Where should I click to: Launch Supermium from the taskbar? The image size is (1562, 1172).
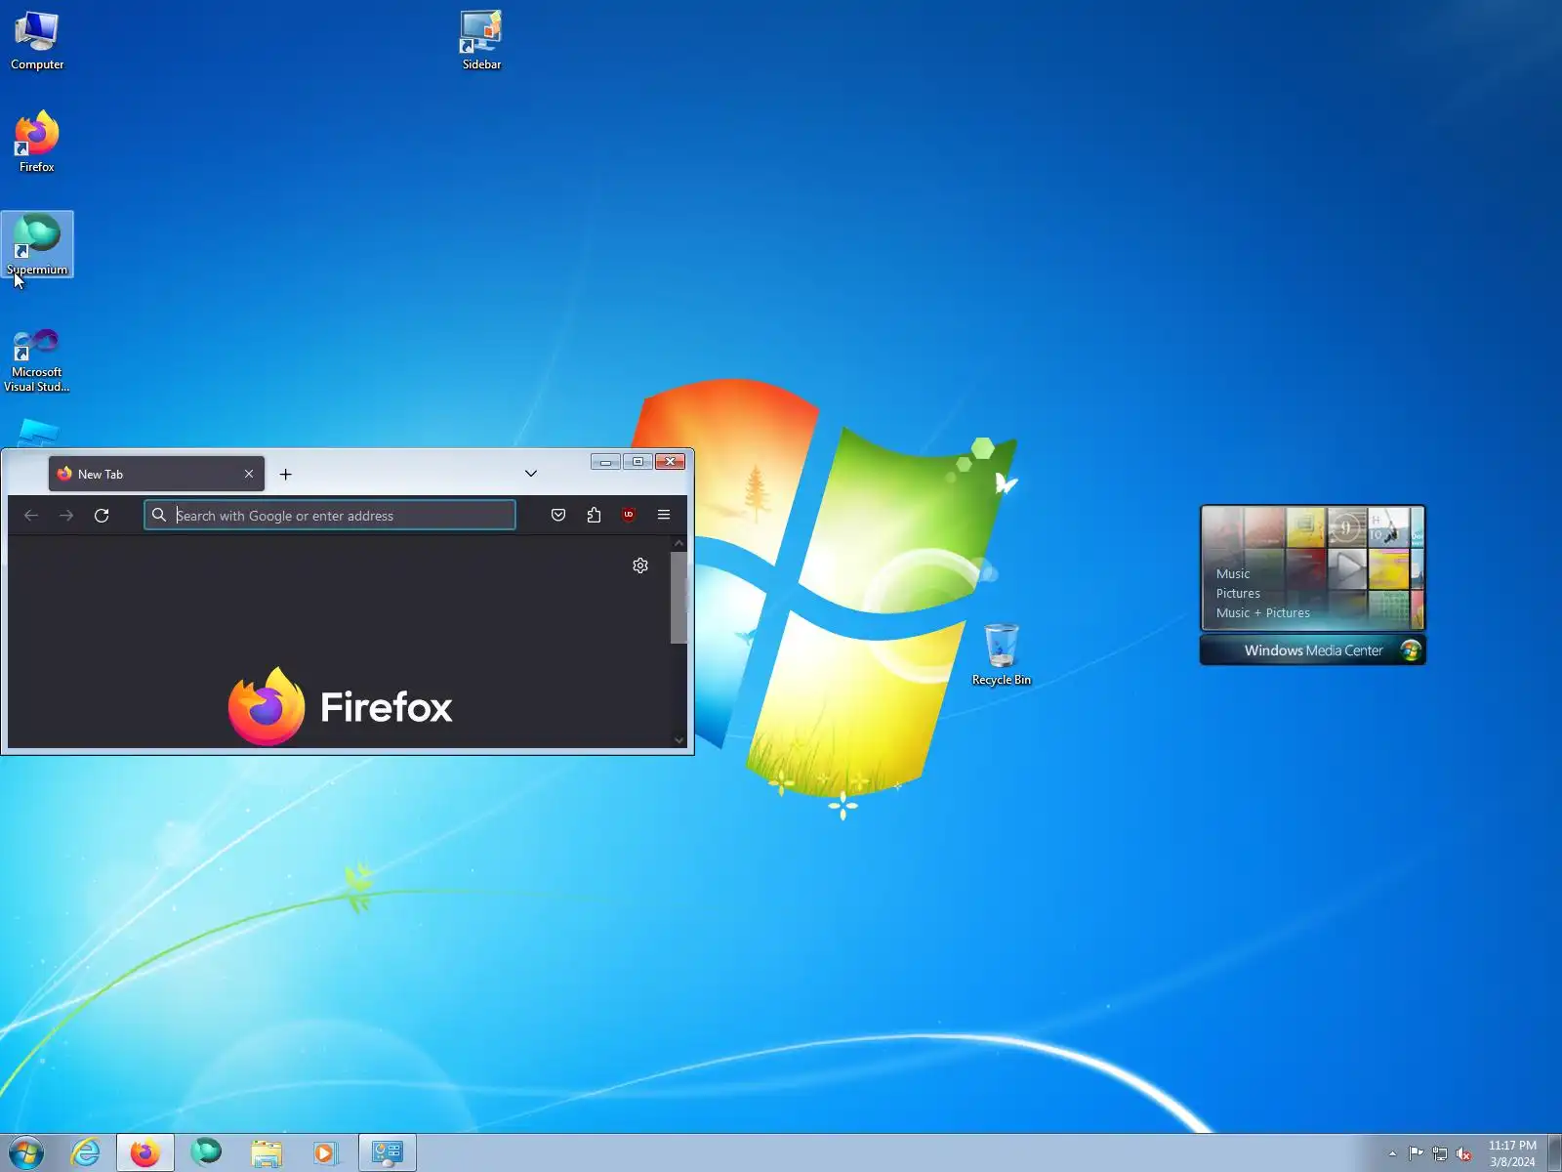206,1152
